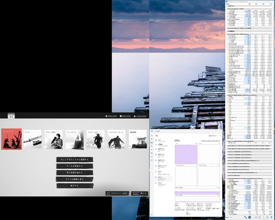Open Services icon in Task Manager sidebar

tap(152, 160)
